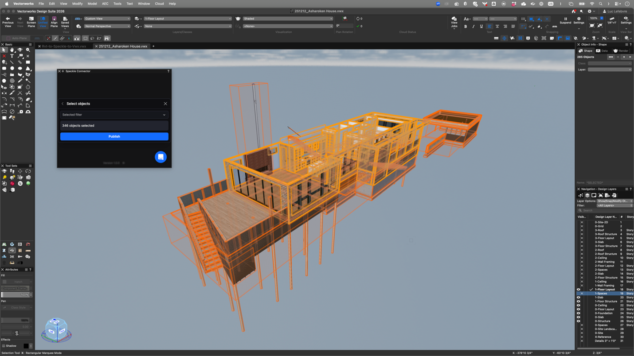The width and height of the screenshot is (634, 356).
Task: Open the View Jobs cloud icon
Action: pos(454,19)
